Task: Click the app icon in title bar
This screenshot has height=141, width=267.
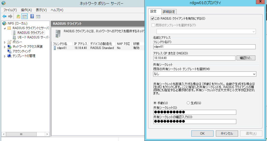Action: pyautogui.click(x=3, y=3)
